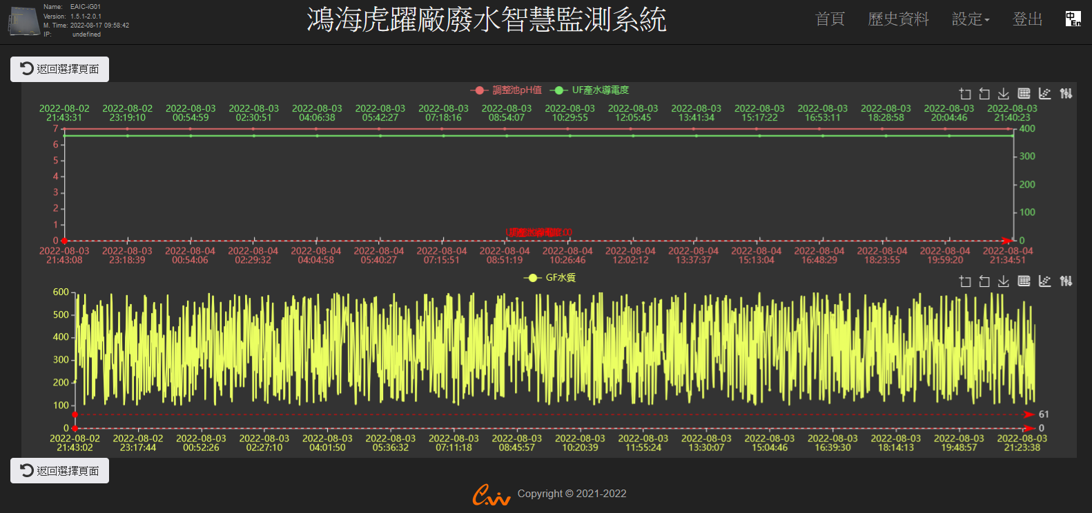
Task: Download the pH/UF chart as image
Action: pos(1004,94)
